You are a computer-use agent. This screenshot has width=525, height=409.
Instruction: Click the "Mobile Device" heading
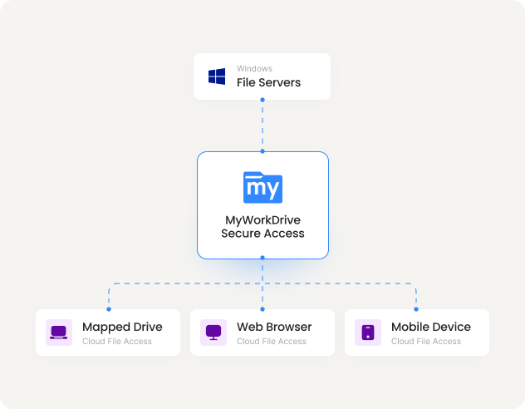coord(431,327)
